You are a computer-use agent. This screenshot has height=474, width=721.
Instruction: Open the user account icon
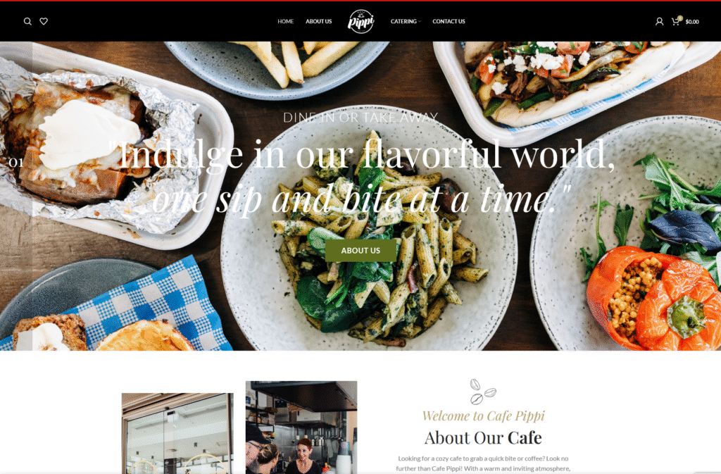659,21
